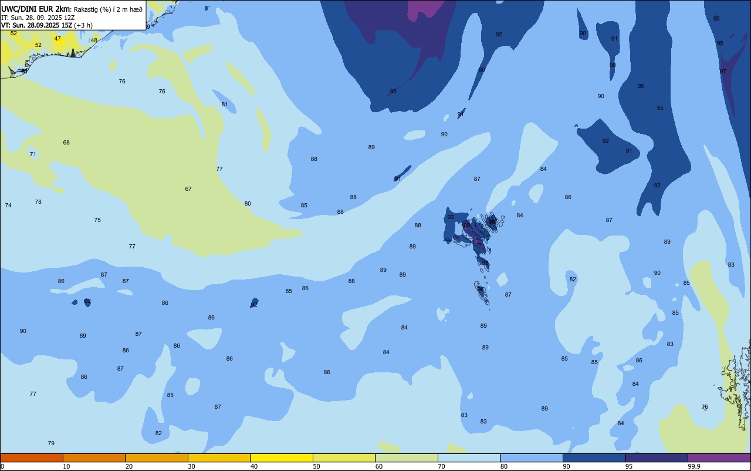
Task: Click the humidity value '71' on the map
Action: click(33, 154)
